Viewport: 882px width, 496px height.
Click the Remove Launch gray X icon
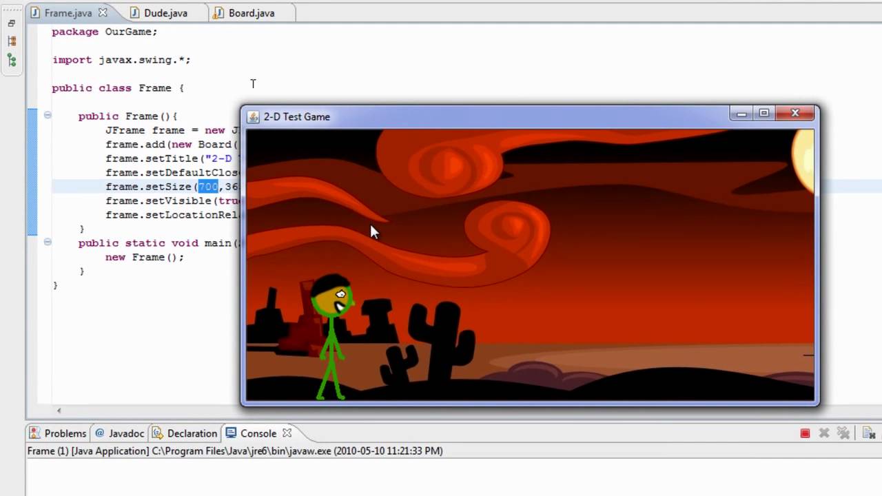[824, 433]
